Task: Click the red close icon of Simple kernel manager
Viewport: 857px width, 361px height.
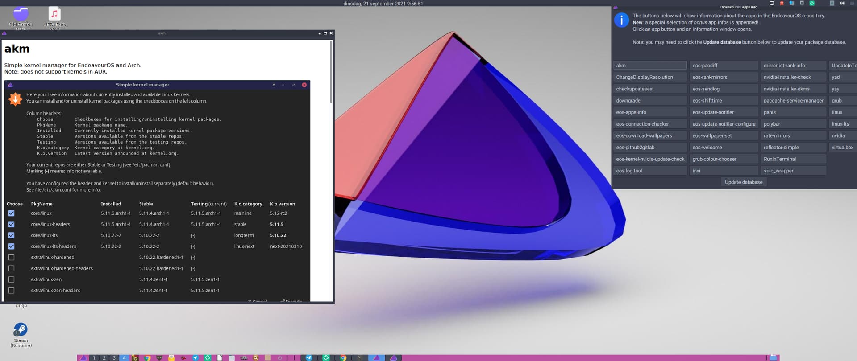Action: point(304,85)
